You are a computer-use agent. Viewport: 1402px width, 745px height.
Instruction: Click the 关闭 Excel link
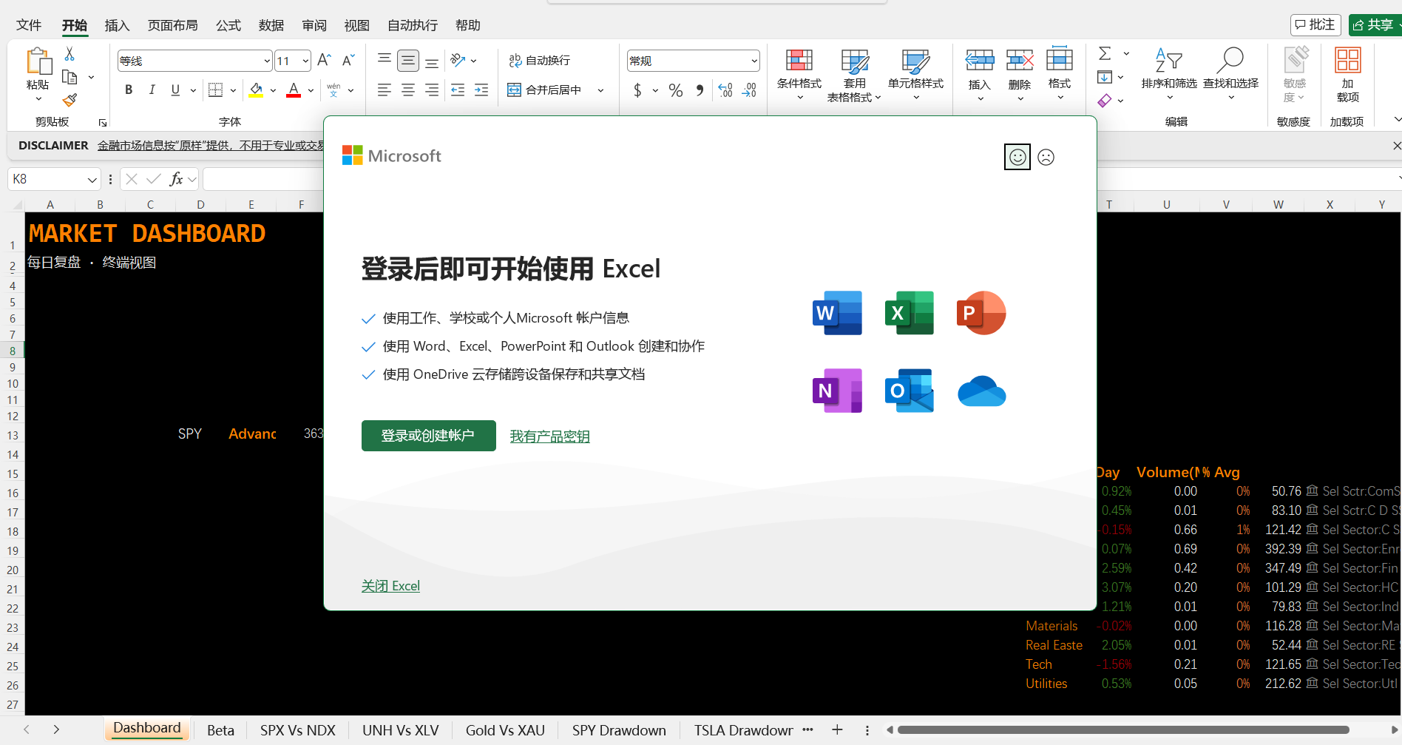390,586
